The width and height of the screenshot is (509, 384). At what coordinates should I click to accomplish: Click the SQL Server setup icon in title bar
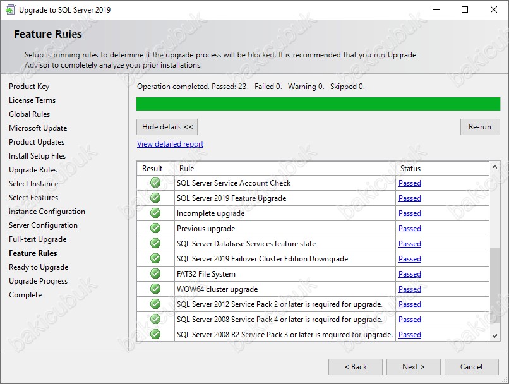coord(10,9)
